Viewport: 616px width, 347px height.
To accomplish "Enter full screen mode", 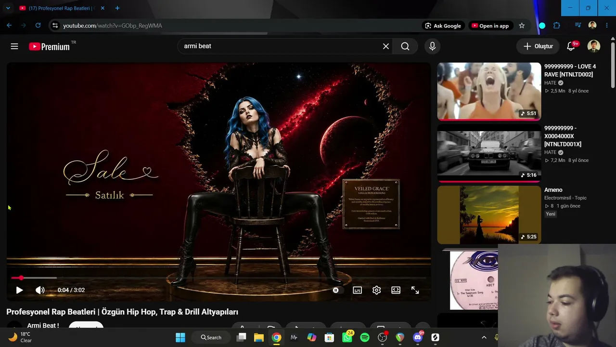I will [x=415, y=290].
